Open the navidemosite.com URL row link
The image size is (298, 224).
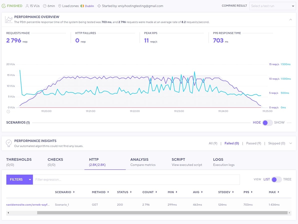click(x=28, y=204)
